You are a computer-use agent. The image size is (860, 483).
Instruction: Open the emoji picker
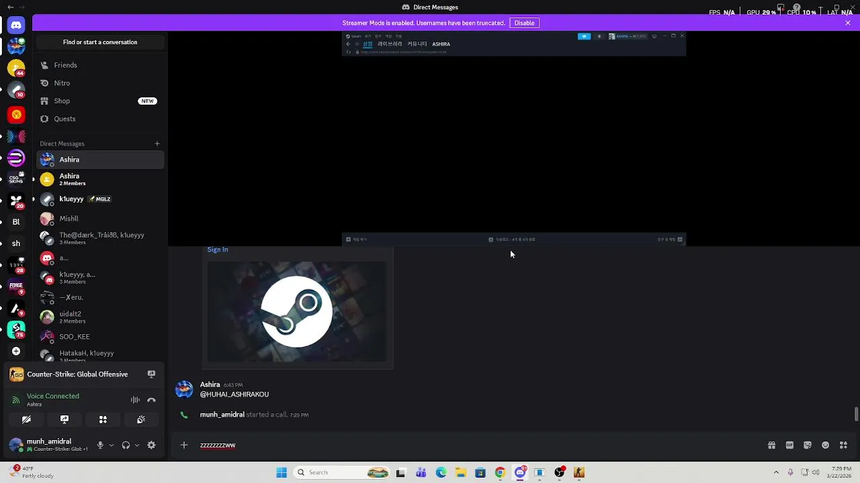point(826,445)
